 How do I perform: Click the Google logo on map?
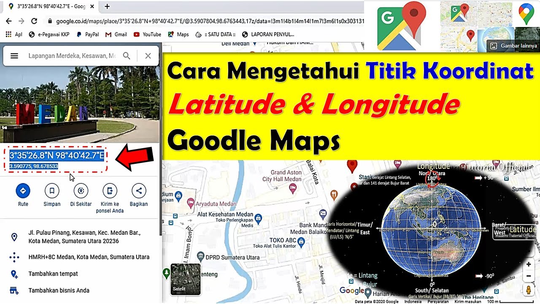[352, 290]
